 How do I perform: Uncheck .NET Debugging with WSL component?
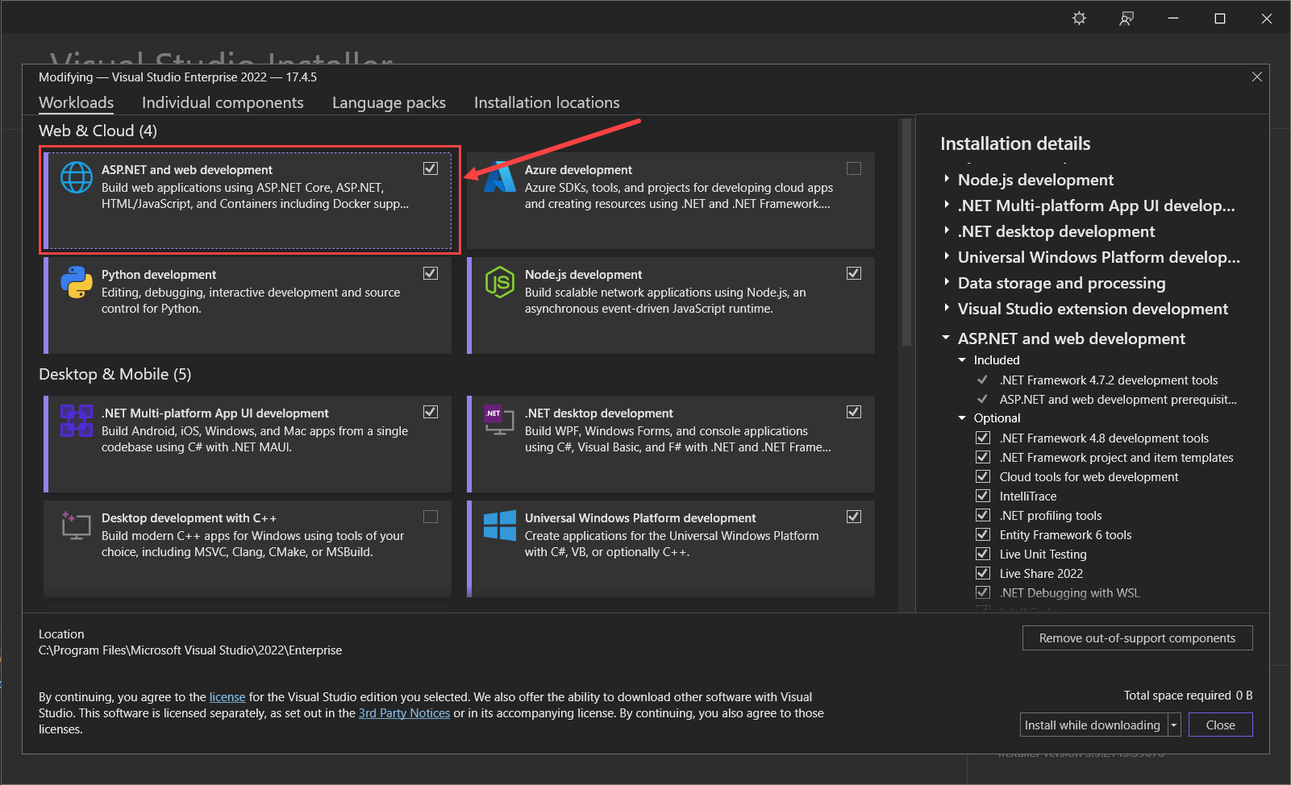point(983,592)
